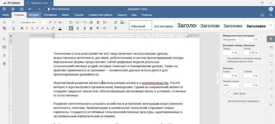Switch to the Вставка tab
Image resolution: width=275 pixels, height=124 pixels.
[x=34, y=15]
